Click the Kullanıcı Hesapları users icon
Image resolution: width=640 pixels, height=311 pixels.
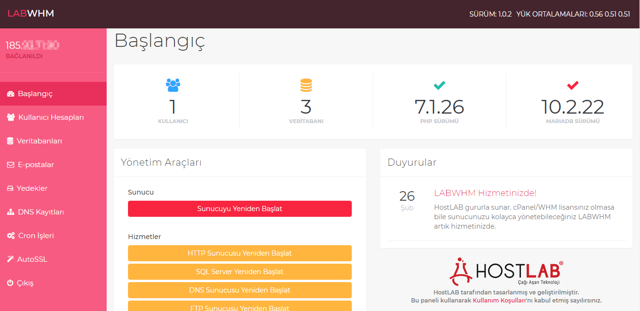(x=10, y=117)
